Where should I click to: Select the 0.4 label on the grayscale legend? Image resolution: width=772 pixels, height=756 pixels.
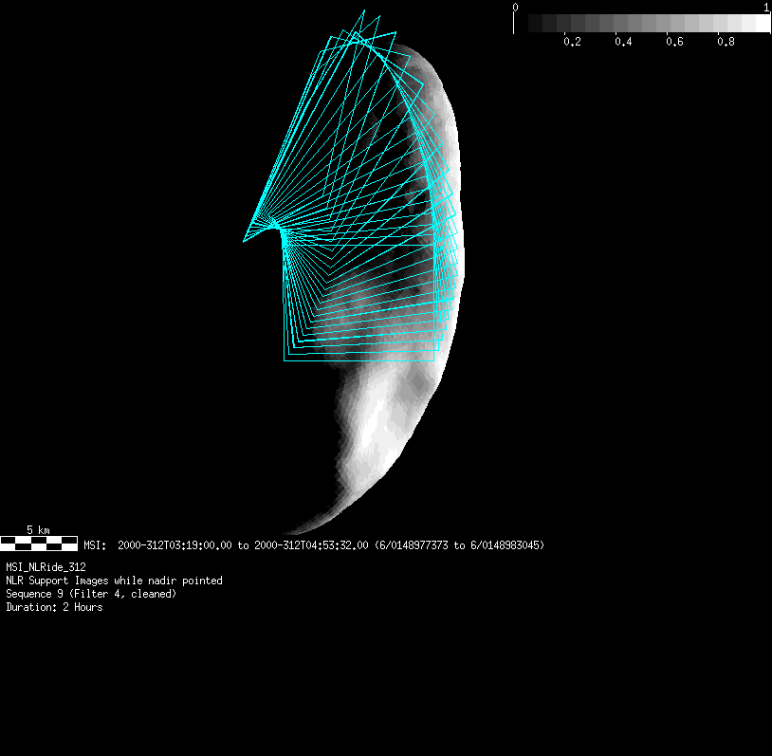623,43
